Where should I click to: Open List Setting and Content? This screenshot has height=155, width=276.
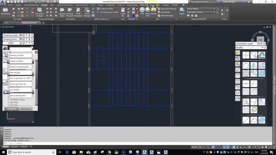tap(108, 12)
